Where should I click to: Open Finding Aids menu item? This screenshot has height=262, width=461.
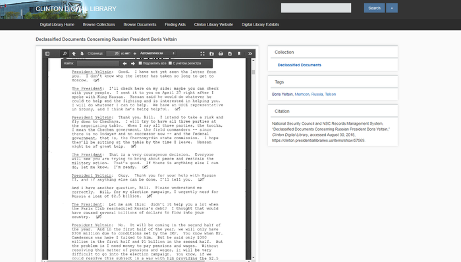[175, 24]
